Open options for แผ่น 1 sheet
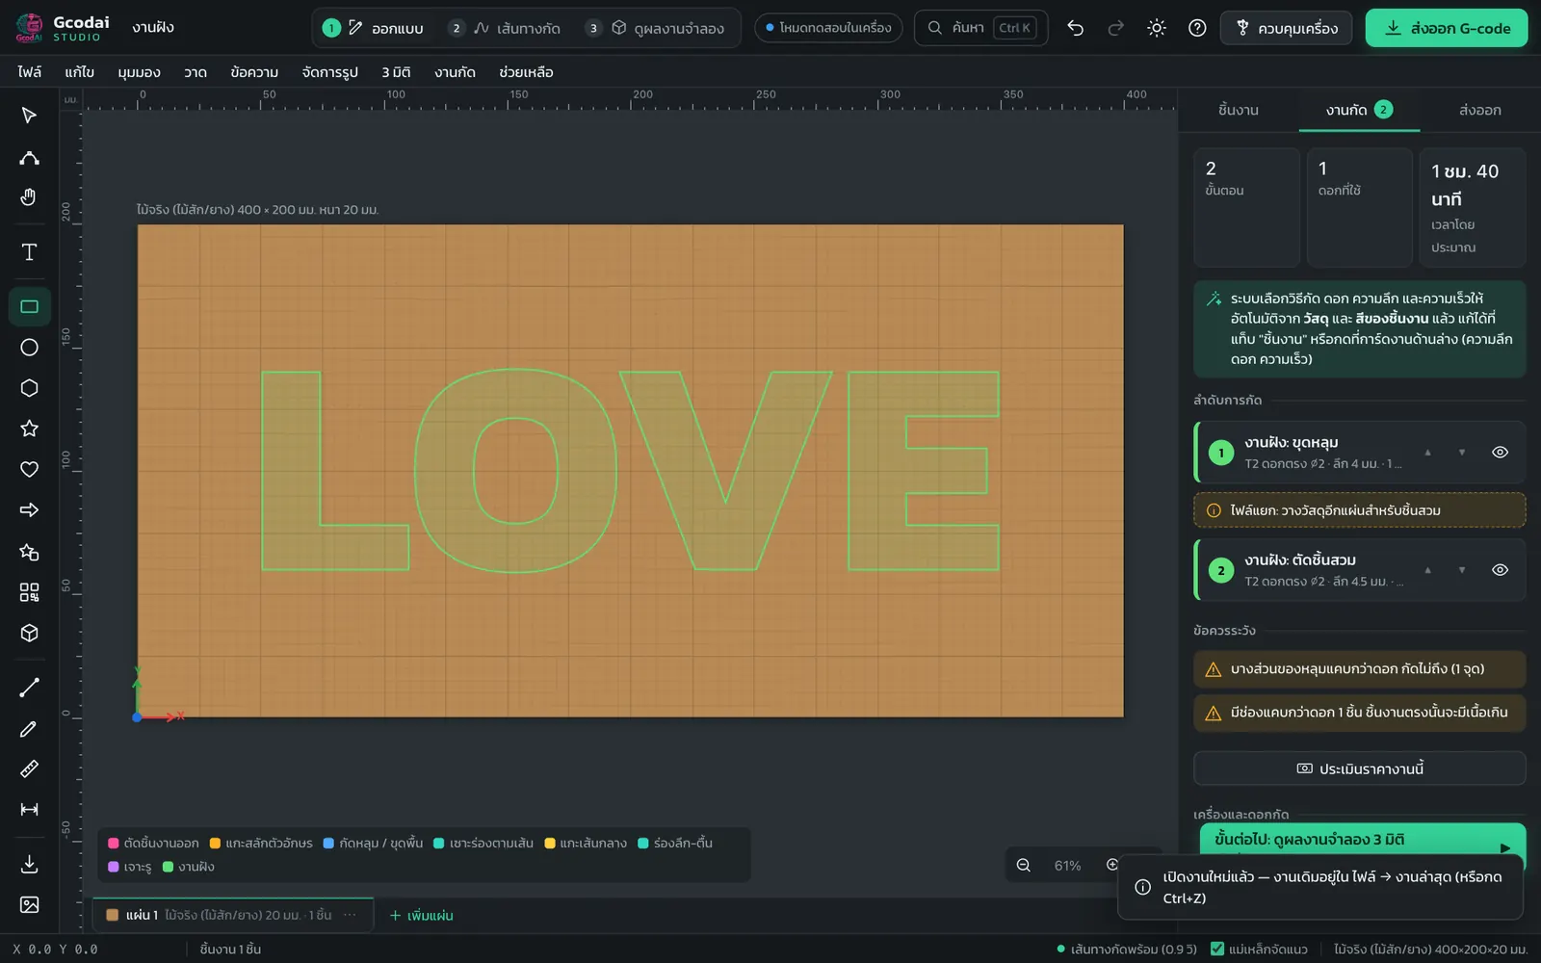 coord(350,915)
